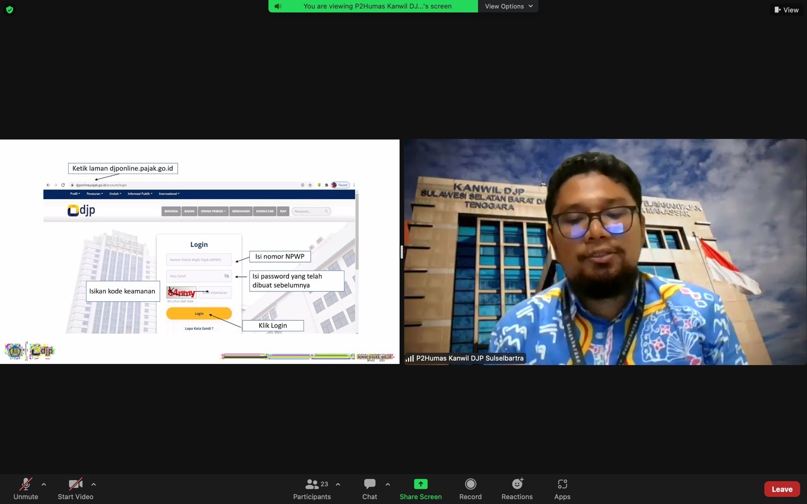Open the View layout menu

pyautogui.click(x=786, y=10)
